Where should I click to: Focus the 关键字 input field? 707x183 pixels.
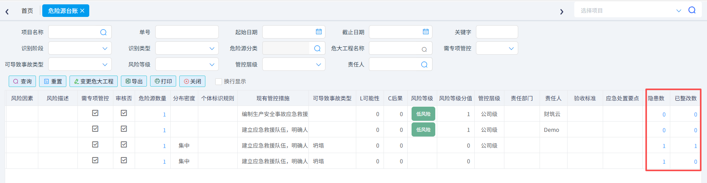click(497, 32)
